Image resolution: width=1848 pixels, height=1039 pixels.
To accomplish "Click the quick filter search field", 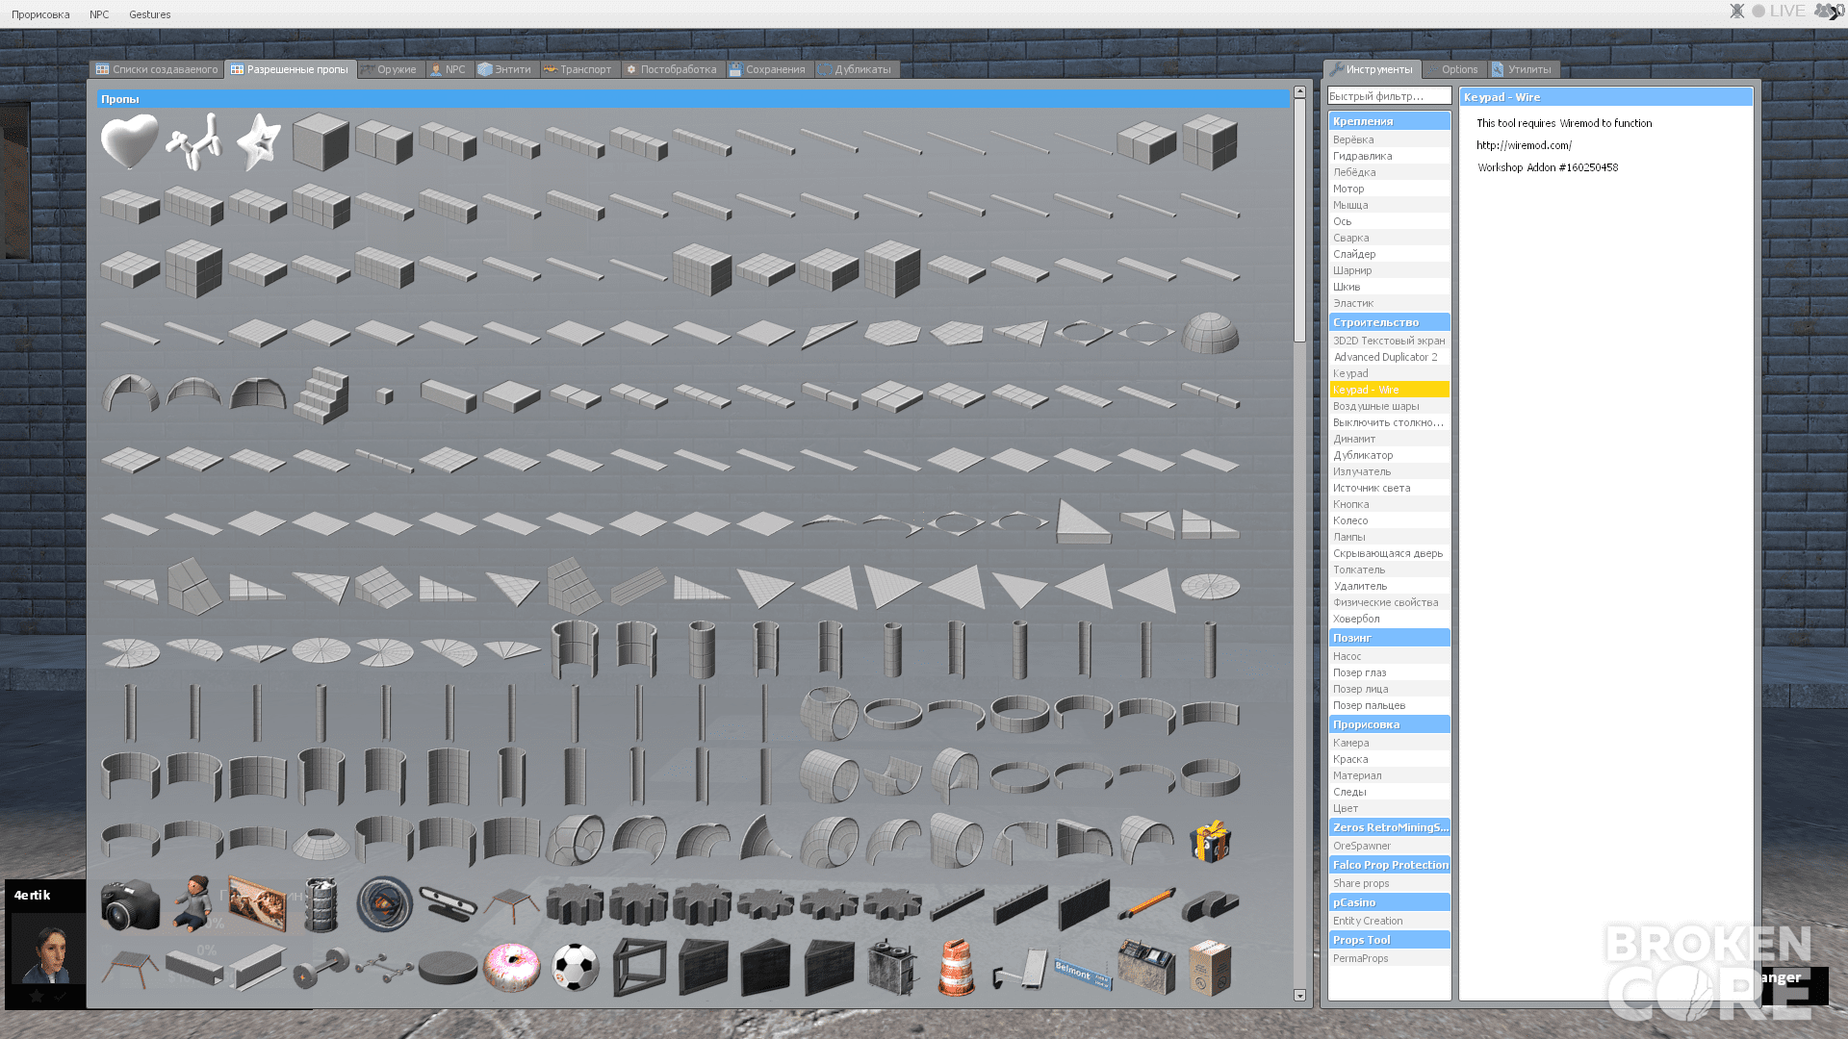I will click(1389, 96).
